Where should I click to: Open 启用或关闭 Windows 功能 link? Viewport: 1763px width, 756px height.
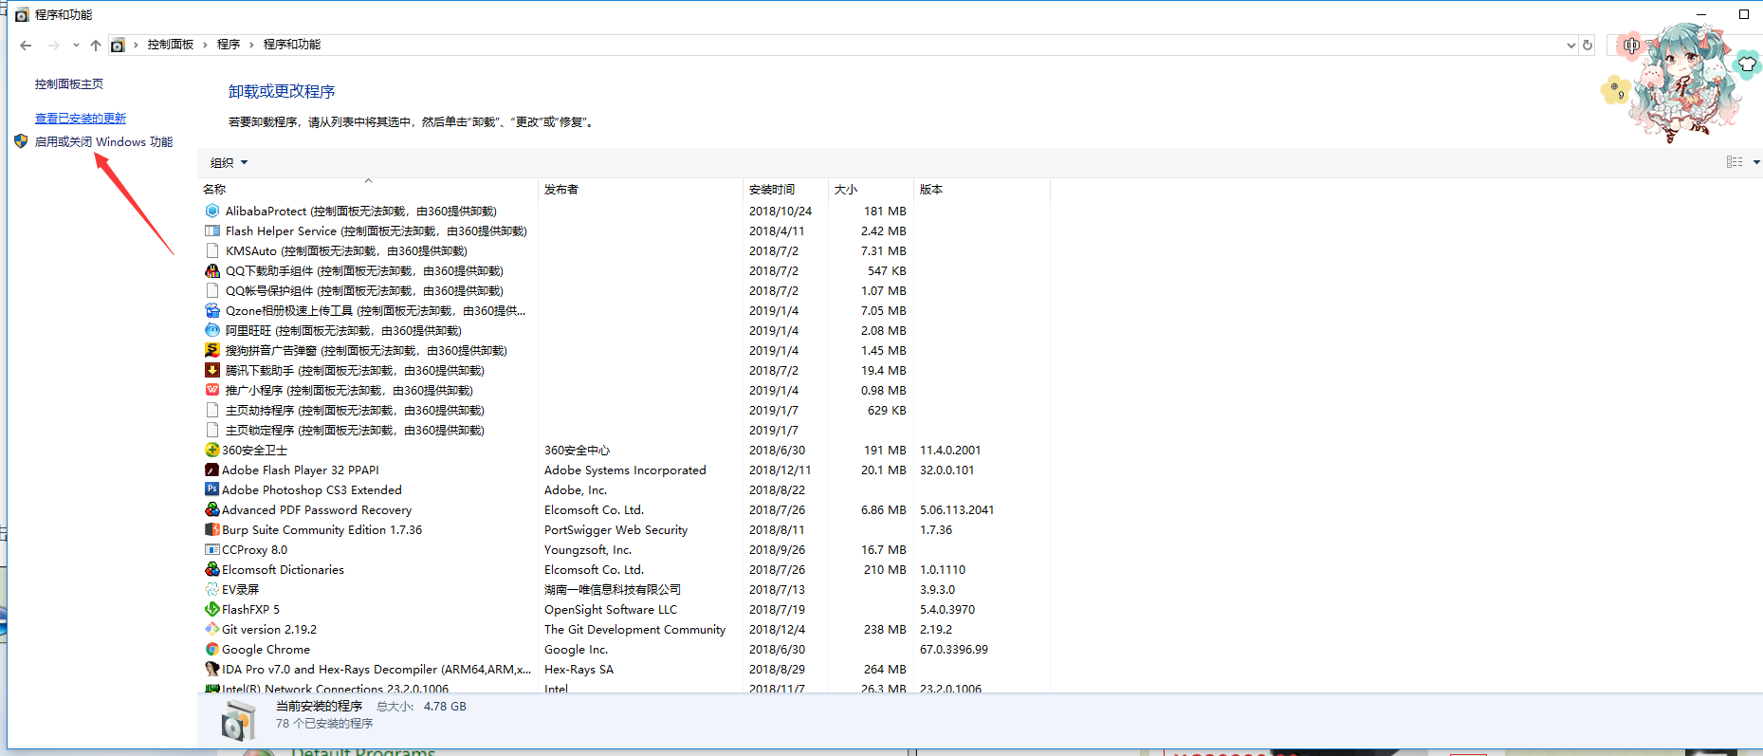104,141
